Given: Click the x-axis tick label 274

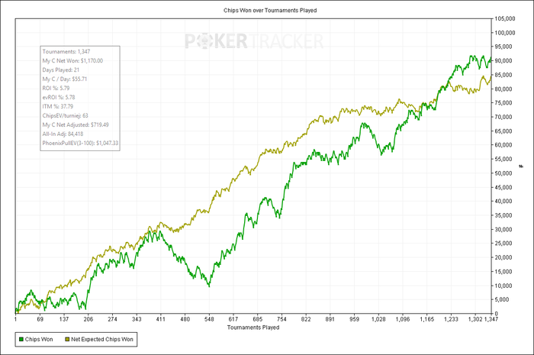Looking at the screenshot, I should point(112,319).
